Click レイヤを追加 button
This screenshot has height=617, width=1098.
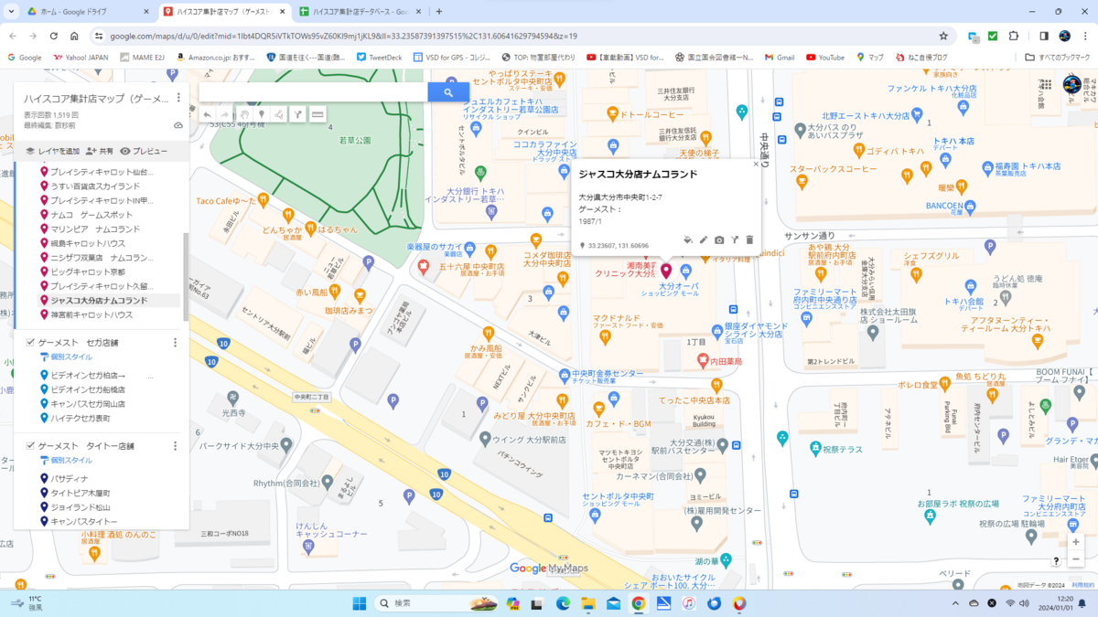pos(52,151)
